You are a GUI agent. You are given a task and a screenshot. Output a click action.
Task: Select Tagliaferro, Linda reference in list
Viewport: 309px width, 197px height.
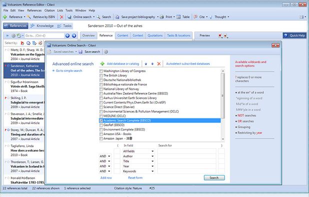pos(24,150)
